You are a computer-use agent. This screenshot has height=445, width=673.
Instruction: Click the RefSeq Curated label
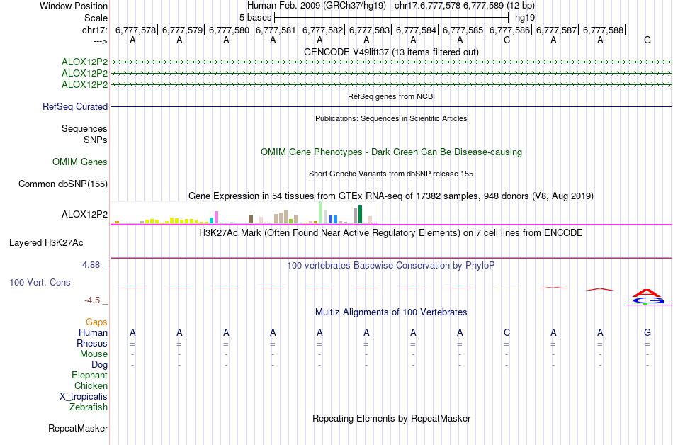coord(75,106)
